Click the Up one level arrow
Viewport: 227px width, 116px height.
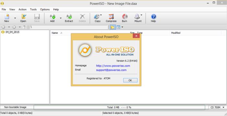point(24,27)
